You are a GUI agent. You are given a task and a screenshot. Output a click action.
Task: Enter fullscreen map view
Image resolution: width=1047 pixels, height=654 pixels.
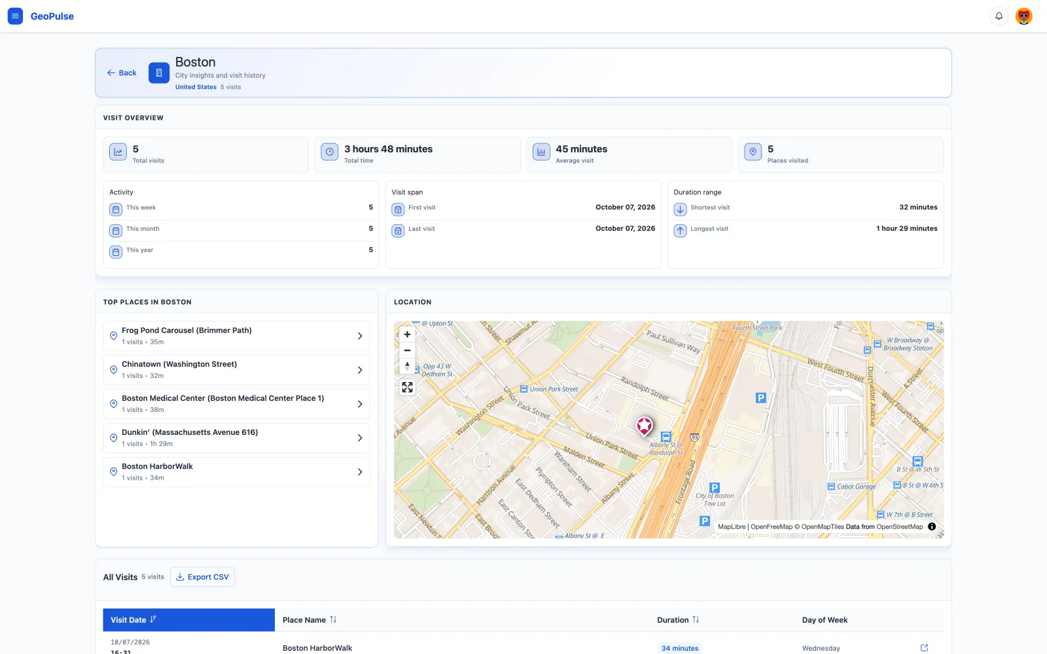coord(407,387)
